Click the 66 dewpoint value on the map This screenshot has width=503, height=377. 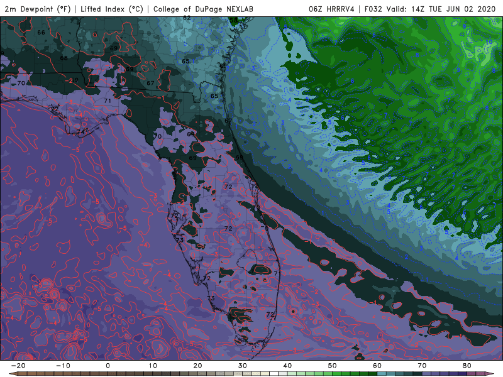coord(41,33)
